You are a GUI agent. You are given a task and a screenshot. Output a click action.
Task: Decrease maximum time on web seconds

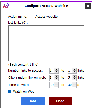74,86
